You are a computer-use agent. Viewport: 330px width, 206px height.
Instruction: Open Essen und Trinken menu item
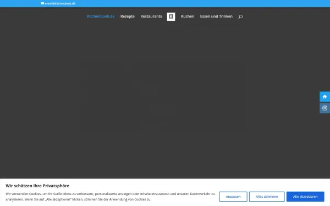pos(216,16)
